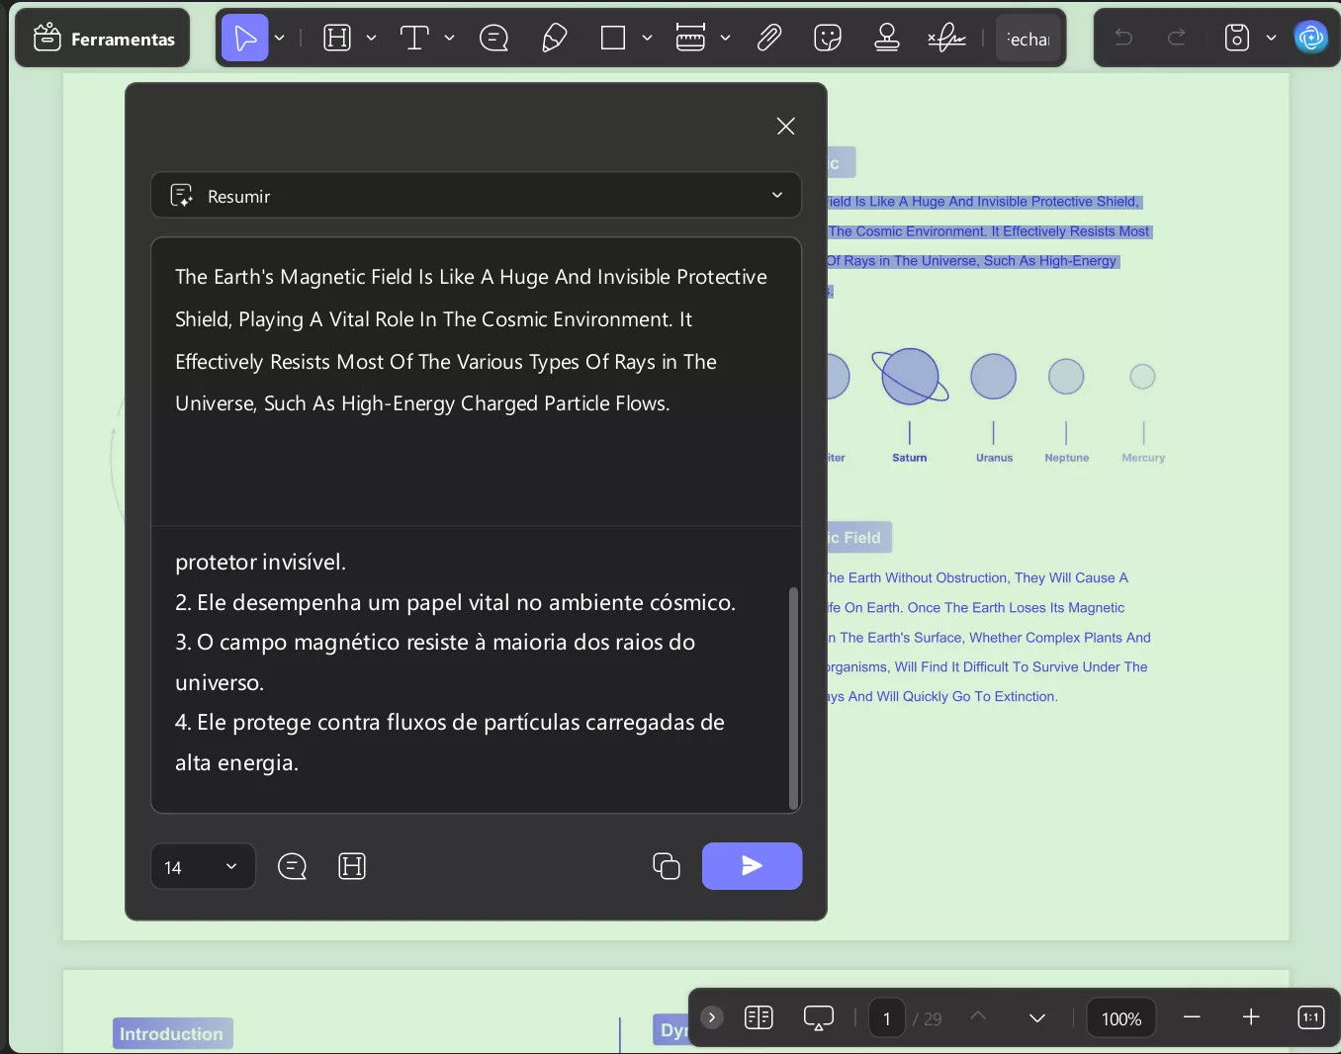
Task: Open the signature tool
Action: tap(946, 39)
